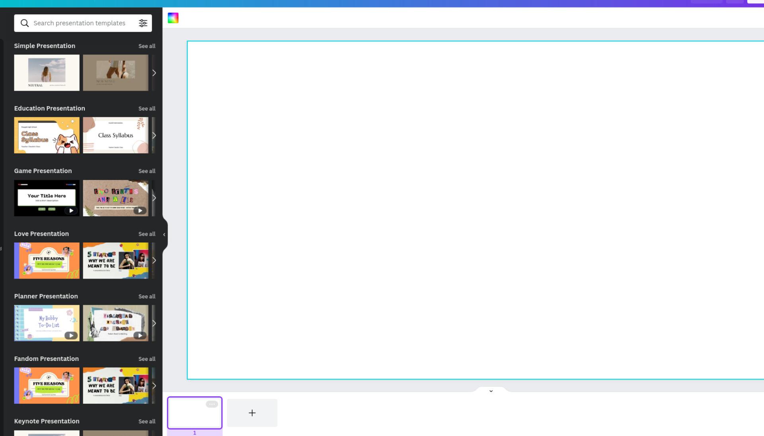See all Planner Presentation templates
Viewport: 764px width, 436px height.
click(x=147, y=296)
